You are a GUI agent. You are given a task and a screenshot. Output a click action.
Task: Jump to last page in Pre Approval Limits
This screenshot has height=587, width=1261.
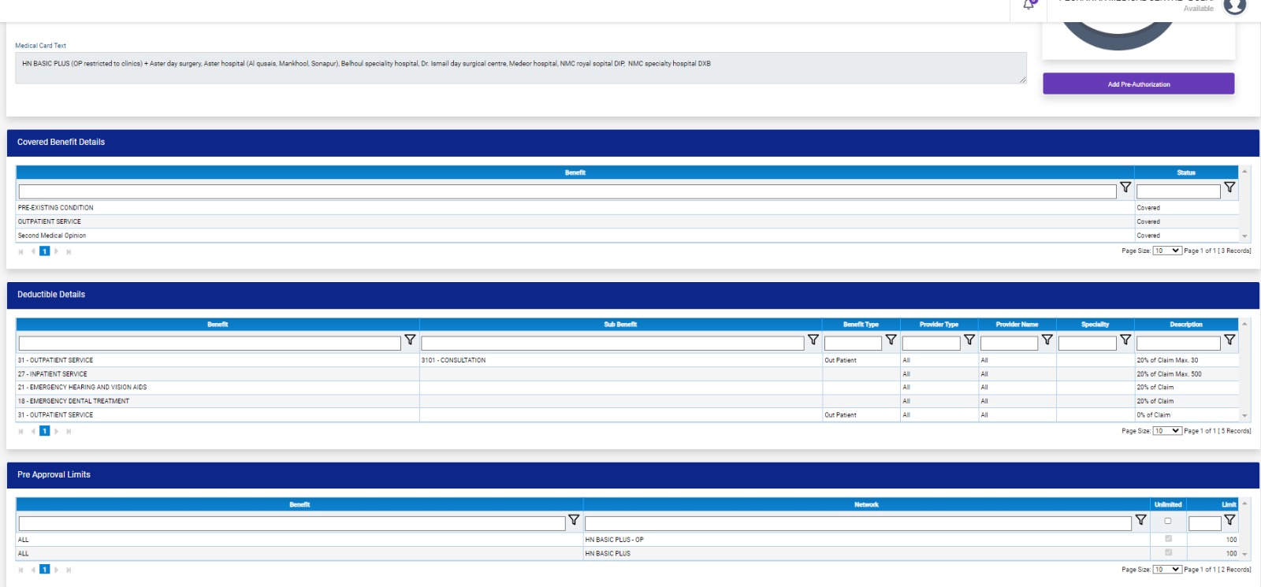(x=69, y=569)
